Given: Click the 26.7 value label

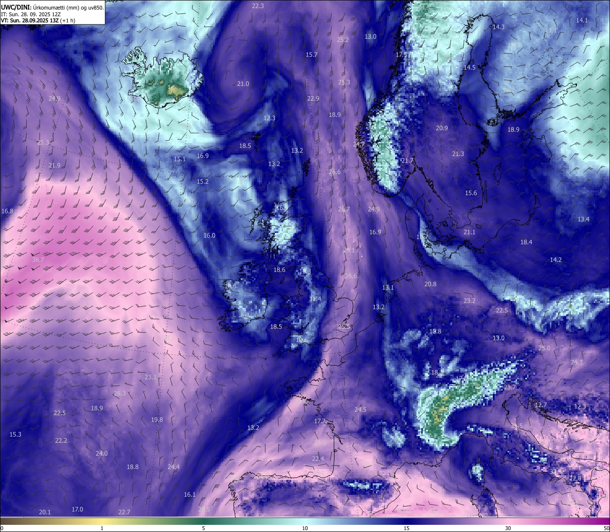Looking at the screenshot, I should 344,209.
